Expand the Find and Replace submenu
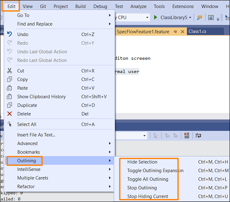The width and height of the screenshot is (230, 202). (x=110, y=24)
